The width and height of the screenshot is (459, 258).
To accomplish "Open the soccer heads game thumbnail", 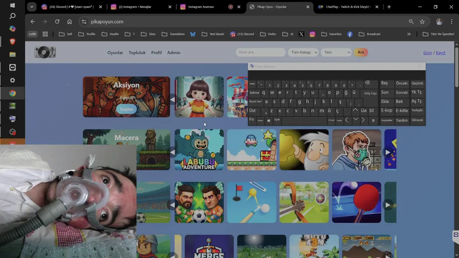I will pyautogui.click(x=199, y=202).
